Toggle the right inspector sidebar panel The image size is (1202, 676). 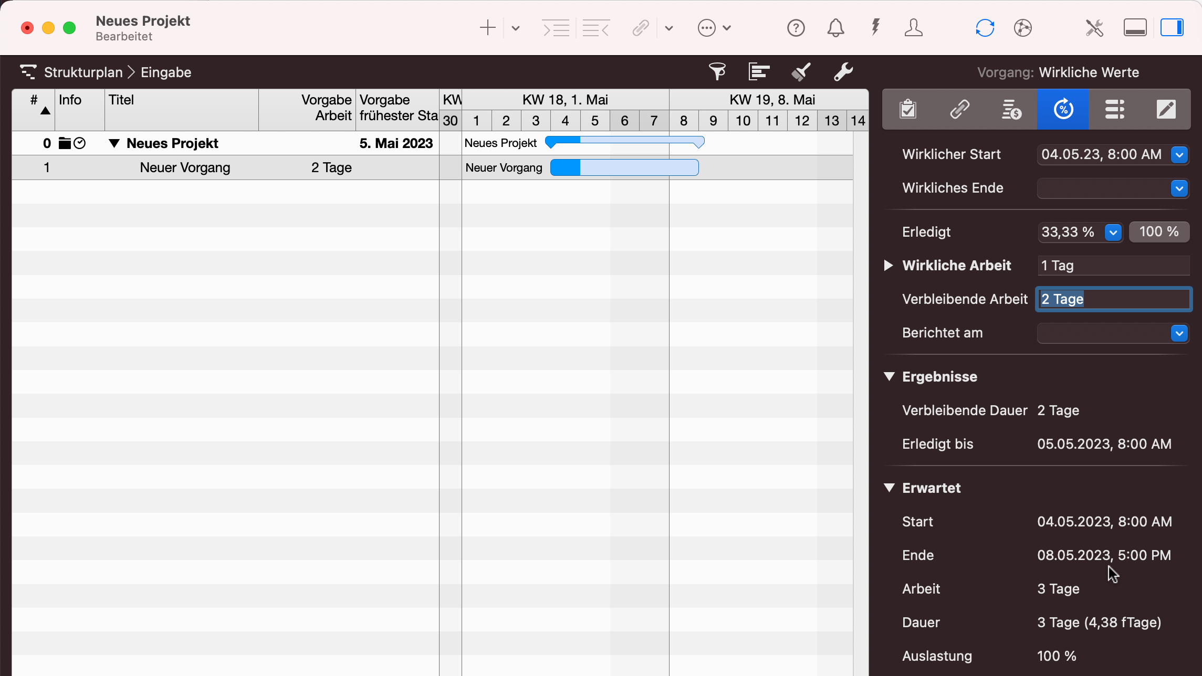point(1172,28)
